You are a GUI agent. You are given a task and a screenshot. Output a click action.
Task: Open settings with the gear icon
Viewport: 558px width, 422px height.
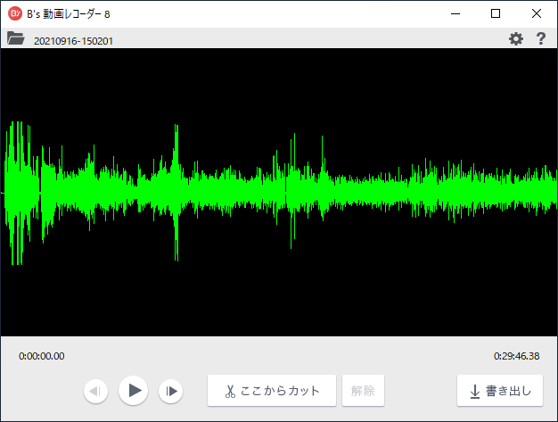(515, 39)
